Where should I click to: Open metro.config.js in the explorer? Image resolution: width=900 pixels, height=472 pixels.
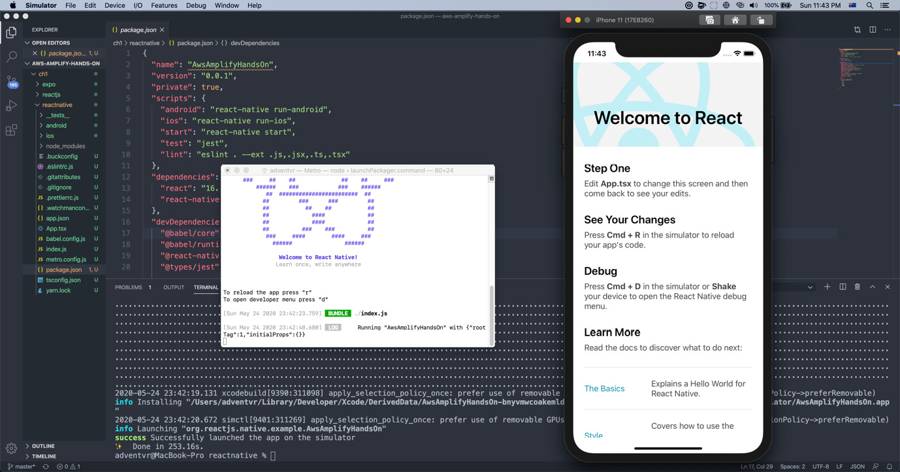click(x=64, y=259)
